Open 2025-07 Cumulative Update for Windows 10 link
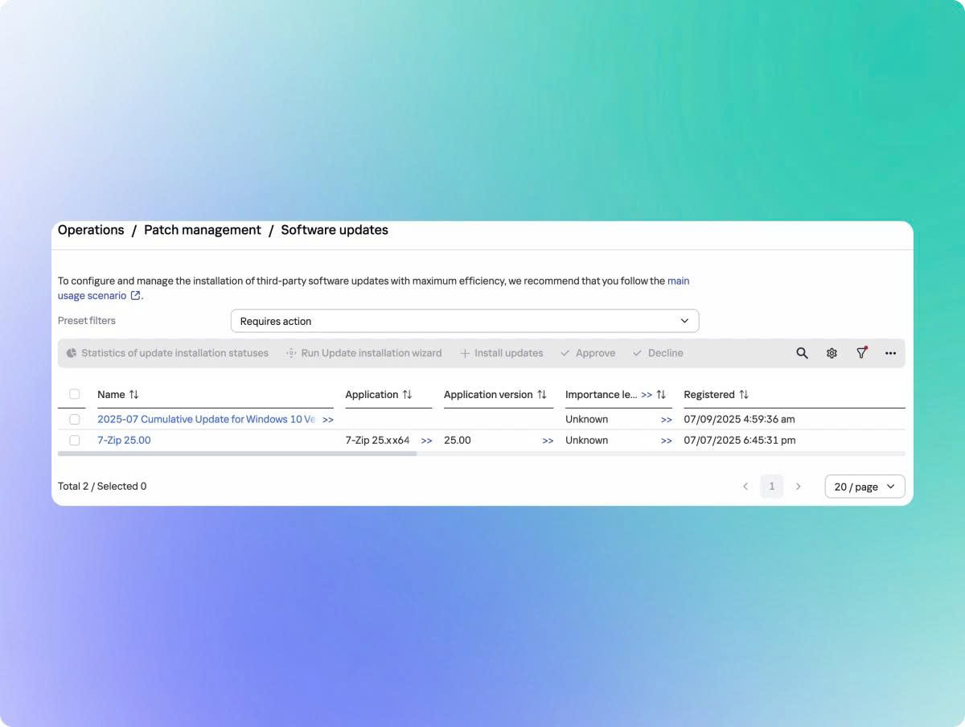The height and width of the screenshot is (727, 965). 207,419
